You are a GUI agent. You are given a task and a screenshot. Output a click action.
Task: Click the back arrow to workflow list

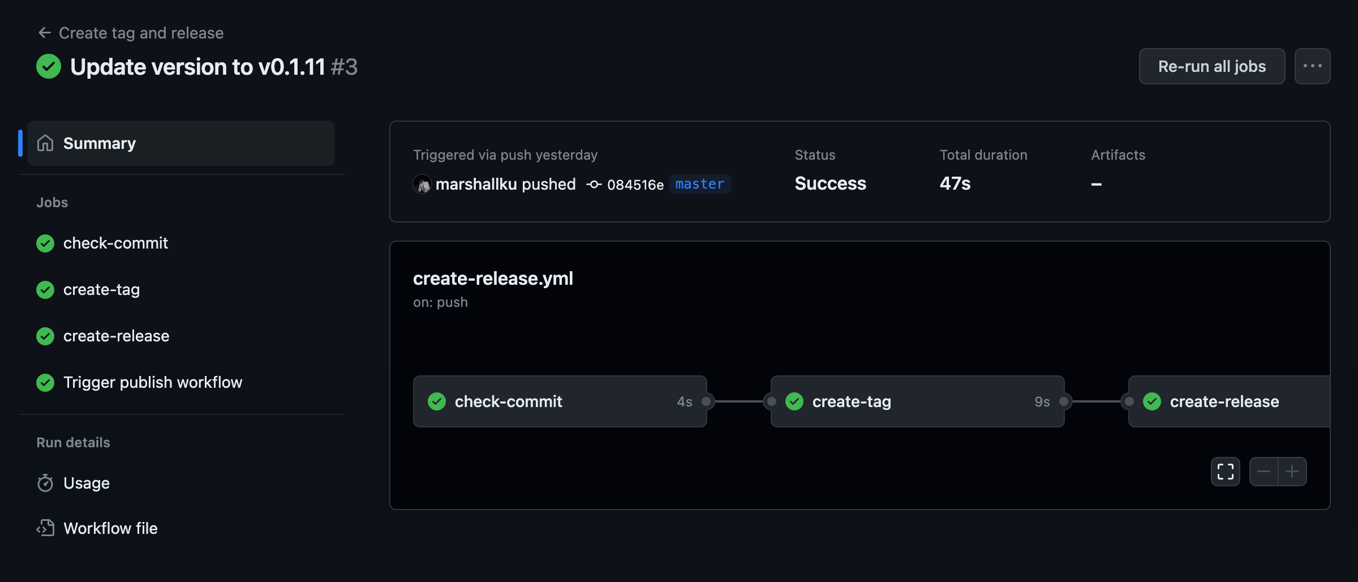click(x=45, y=32)
